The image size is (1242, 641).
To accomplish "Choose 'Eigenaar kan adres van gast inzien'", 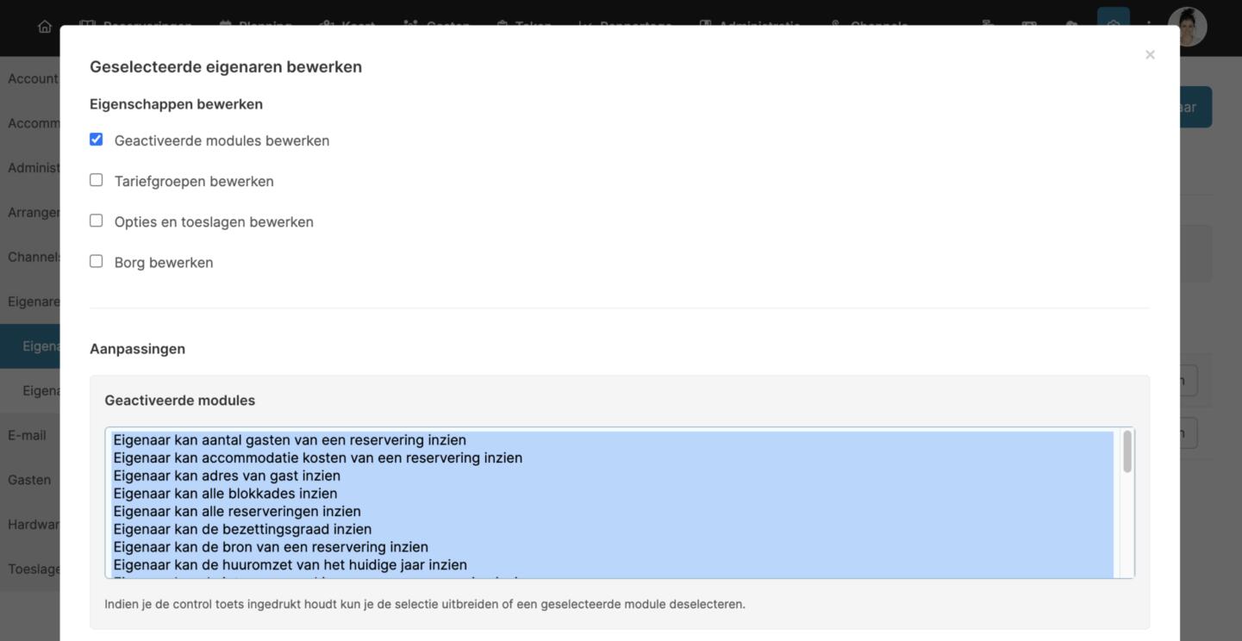I will (x=227, y=476).
